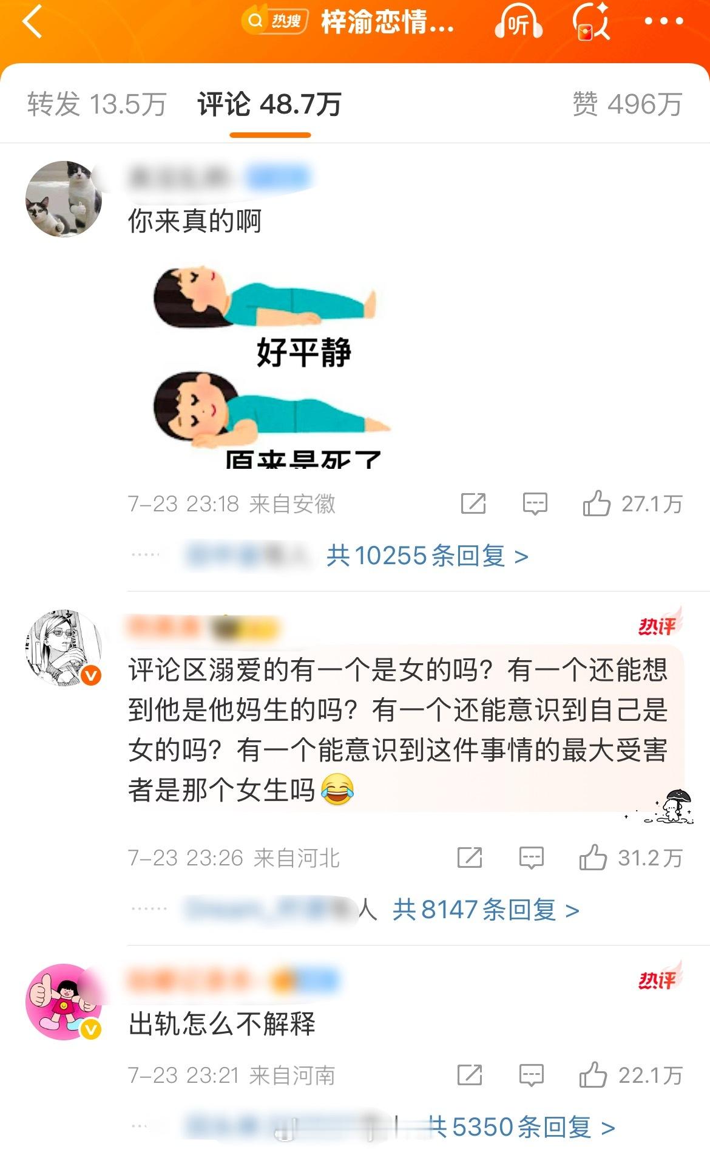
Task: Tap the listen headphone icon
Action: [x=518, y=23]
